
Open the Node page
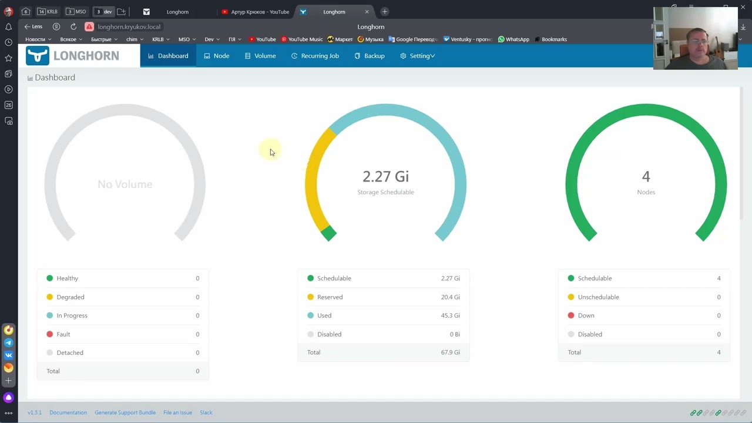[x=216, y=56]
